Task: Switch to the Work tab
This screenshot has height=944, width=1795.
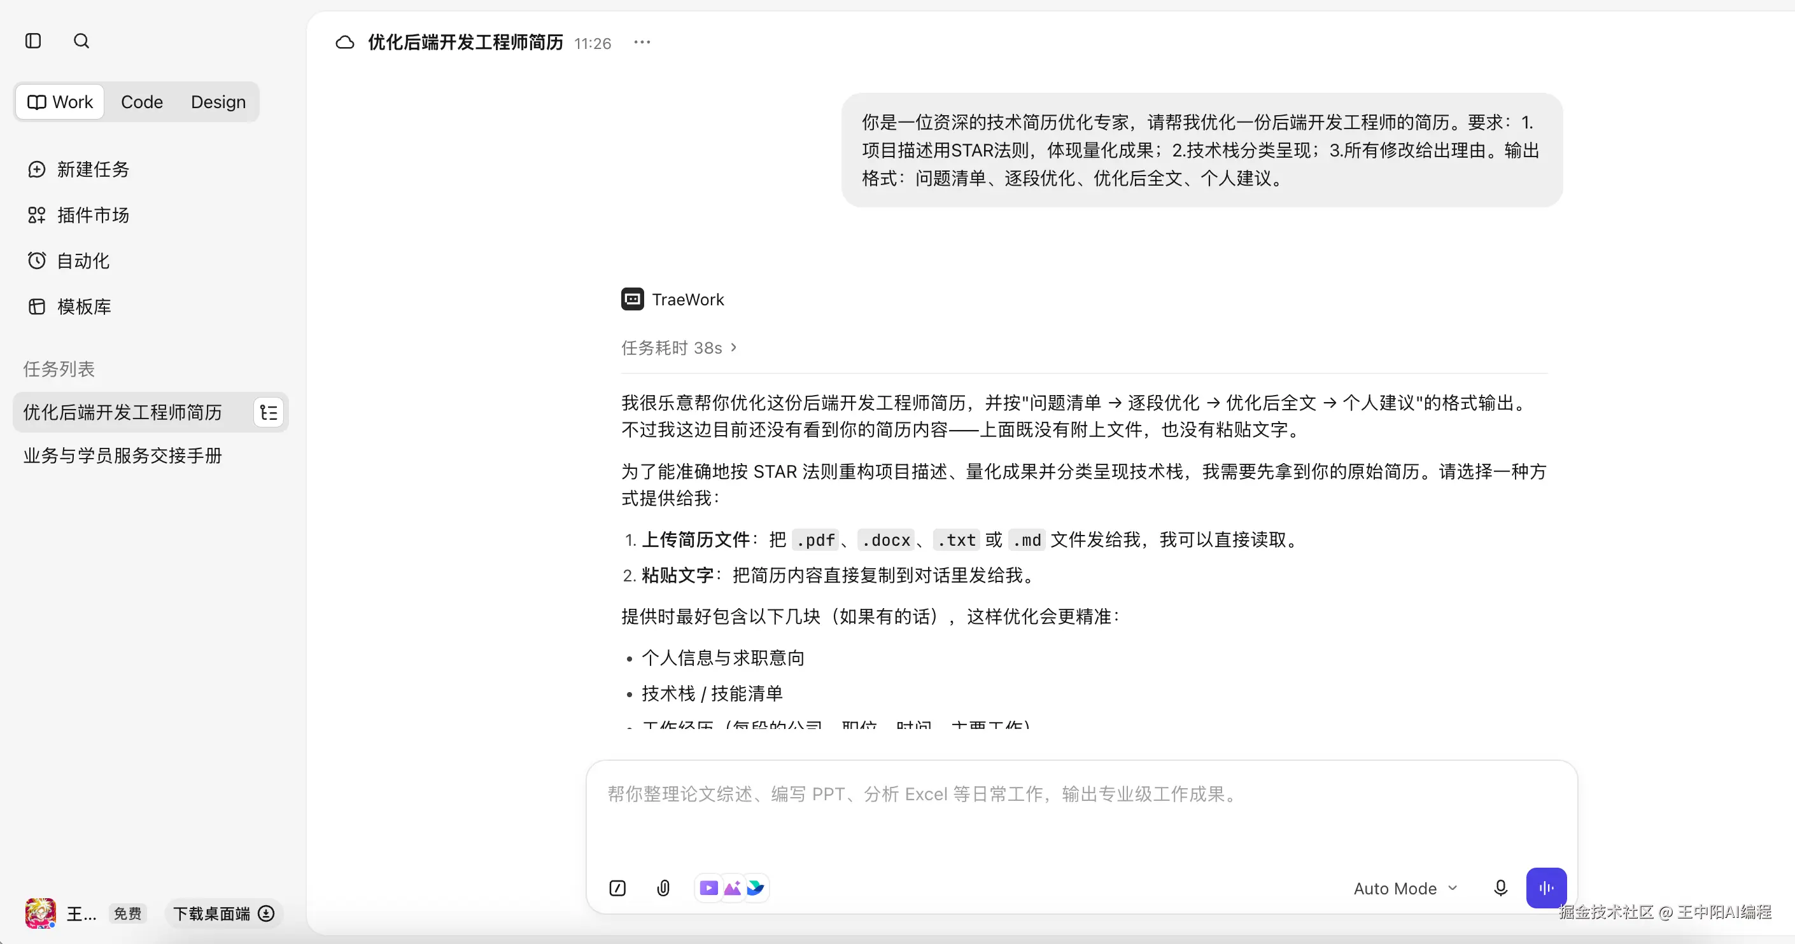Action: [60, 102]
